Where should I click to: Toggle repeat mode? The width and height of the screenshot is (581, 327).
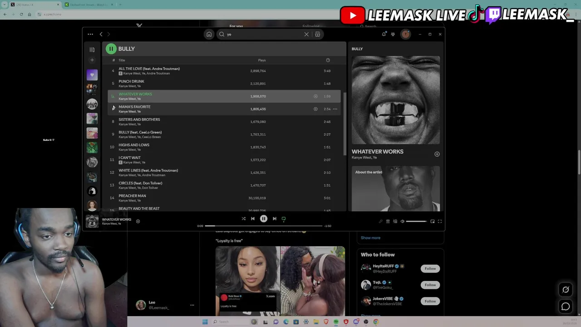pos(284,218)
